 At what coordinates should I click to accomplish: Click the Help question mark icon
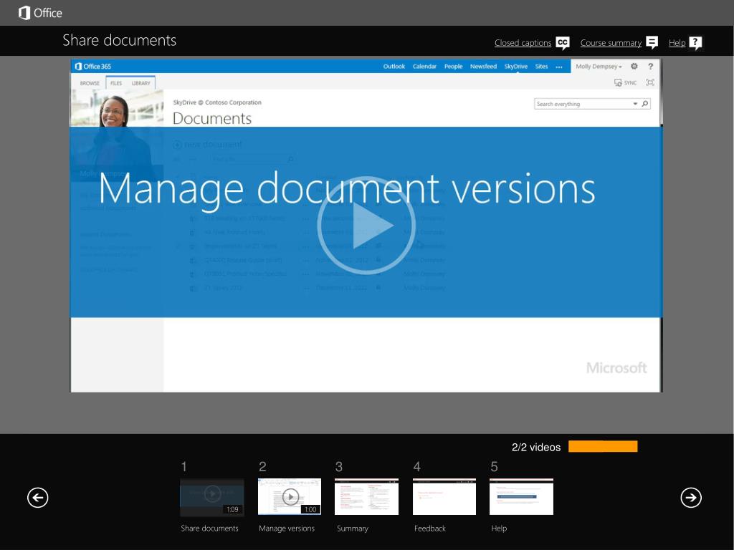[x=695, y=43]
